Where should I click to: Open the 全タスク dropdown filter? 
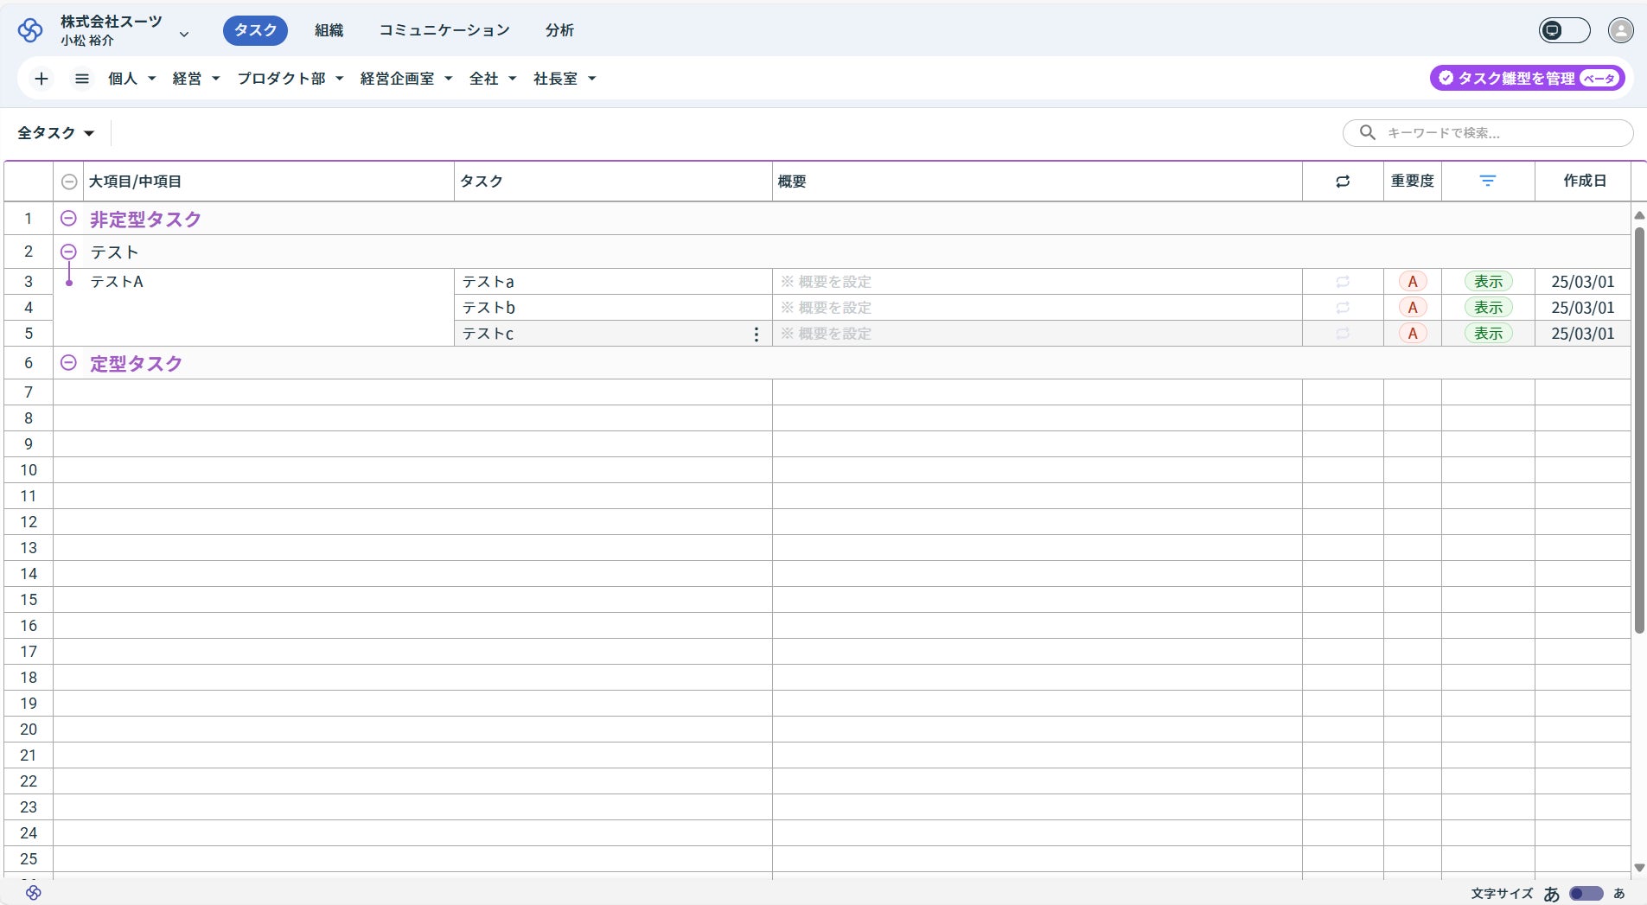55,133
